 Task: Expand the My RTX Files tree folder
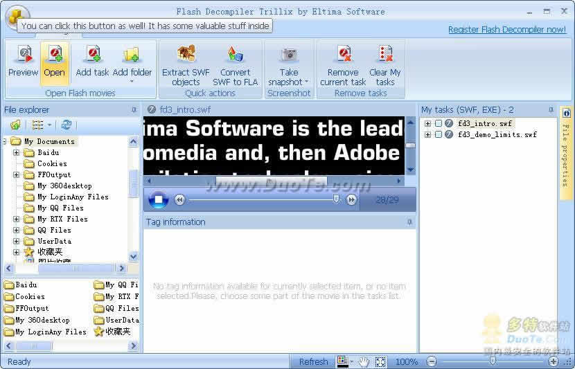tap(16, 219)
